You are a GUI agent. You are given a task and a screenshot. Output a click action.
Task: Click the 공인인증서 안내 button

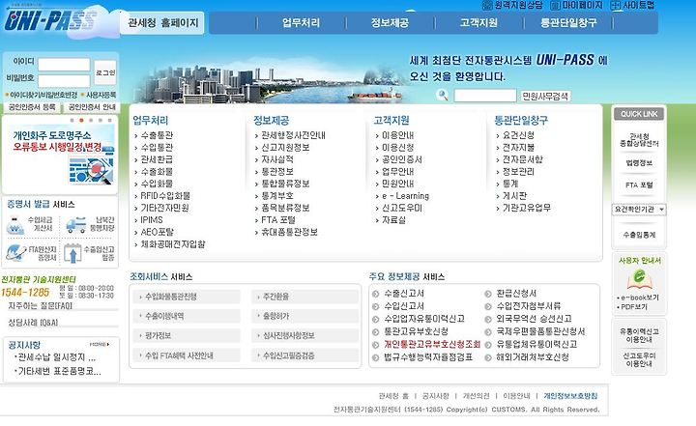pyautogui.click(x=92, y=107)
